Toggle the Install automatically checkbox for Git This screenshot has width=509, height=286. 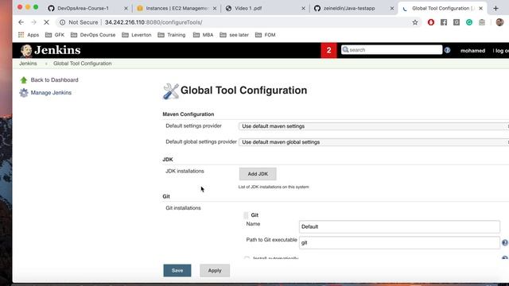(x=247, y=258)
